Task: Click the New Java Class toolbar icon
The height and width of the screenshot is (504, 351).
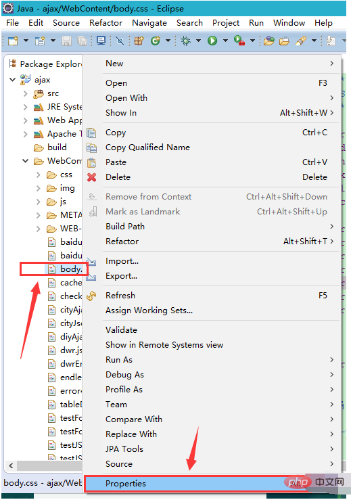Action: pyautogui.click(x=156, y=41)
